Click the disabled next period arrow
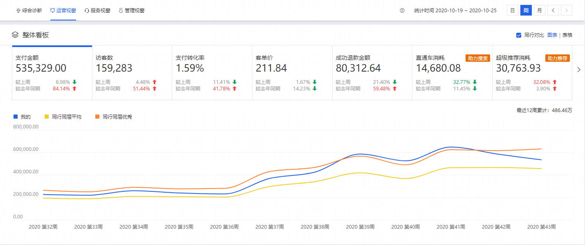585x245 pixels. coord(567,11)
